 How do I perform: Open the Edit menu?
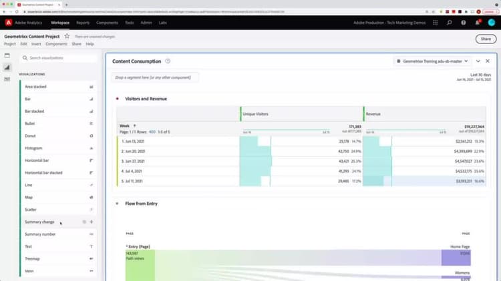[23, 44]
